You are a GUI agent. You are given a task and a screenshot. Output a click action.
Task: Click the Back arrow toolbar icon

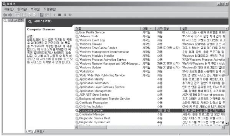(5, 15)
